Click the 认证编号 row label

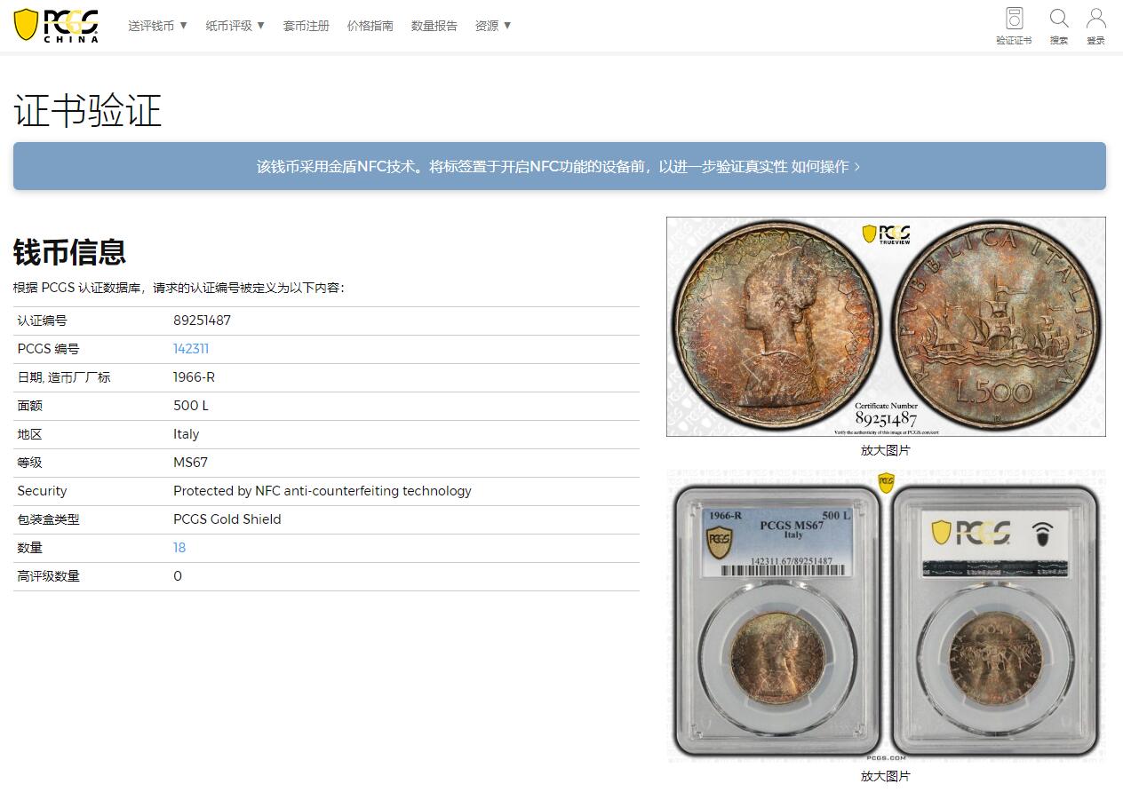coord(42,321)
